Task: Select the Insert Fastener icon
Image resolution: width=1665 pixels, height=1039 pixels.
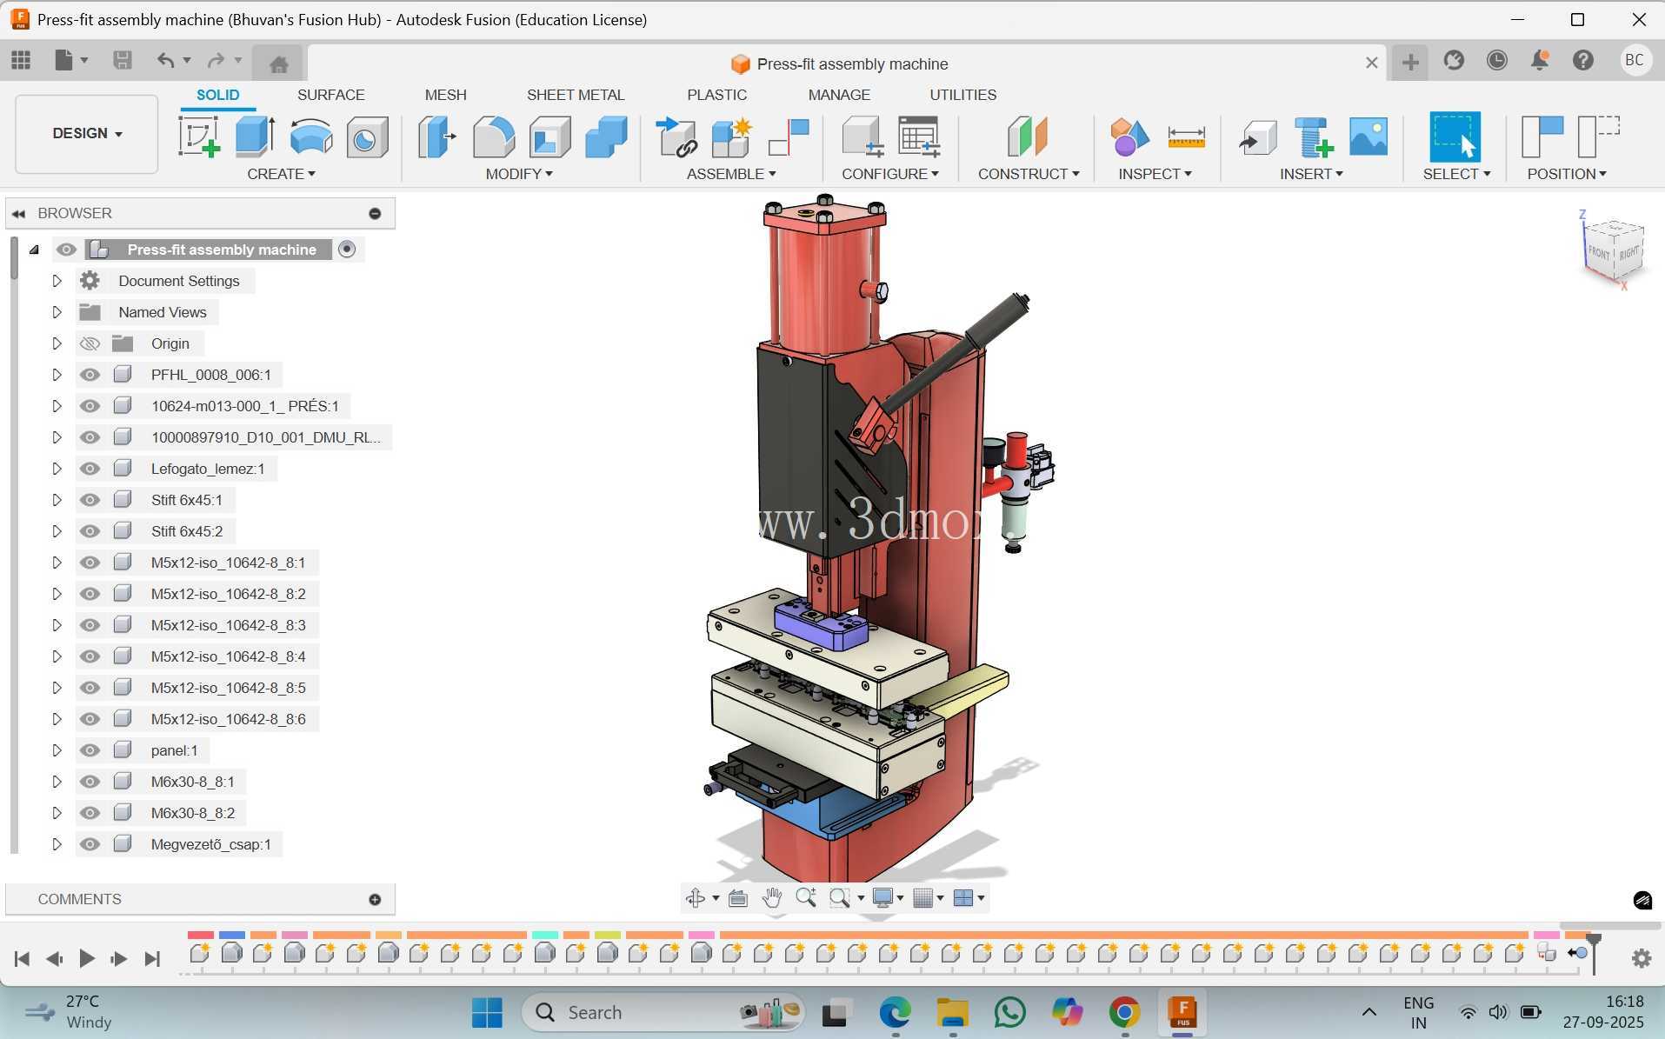Action: [x=1313, y=137]
